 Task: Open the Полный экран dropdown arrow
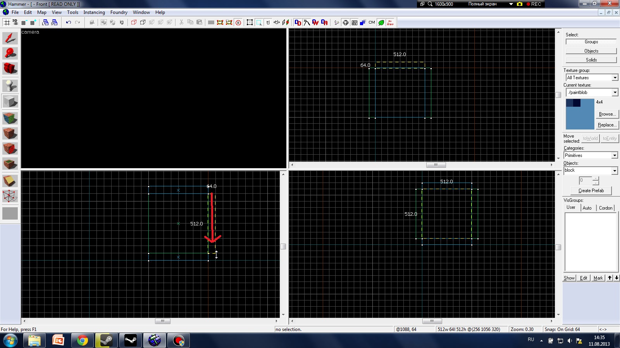click(x=511, y=4)
